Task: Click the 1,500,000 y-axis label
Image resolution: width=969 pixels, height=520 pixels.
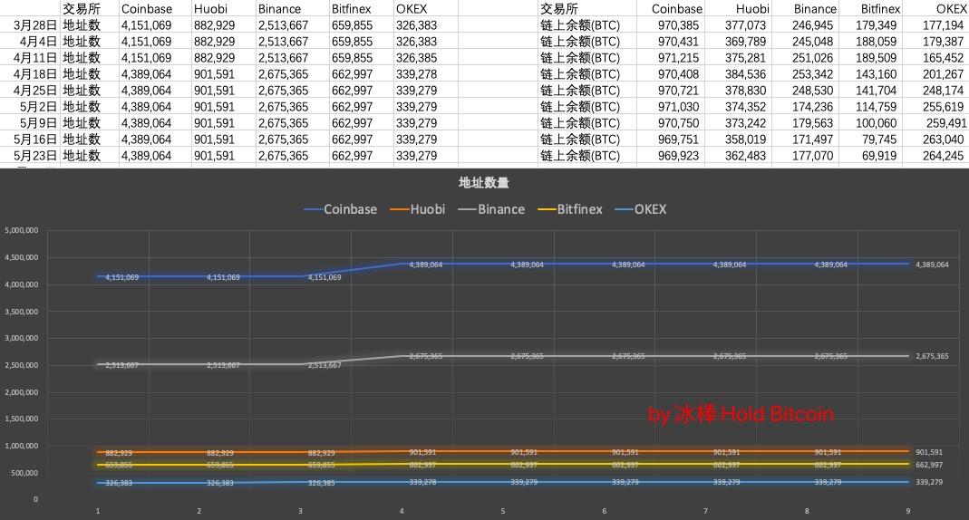Action: point(22,419)
